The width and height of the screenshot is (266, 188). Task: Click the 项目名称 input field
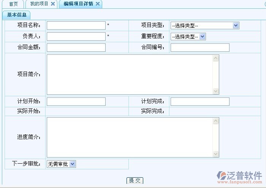tap(76, 25)
